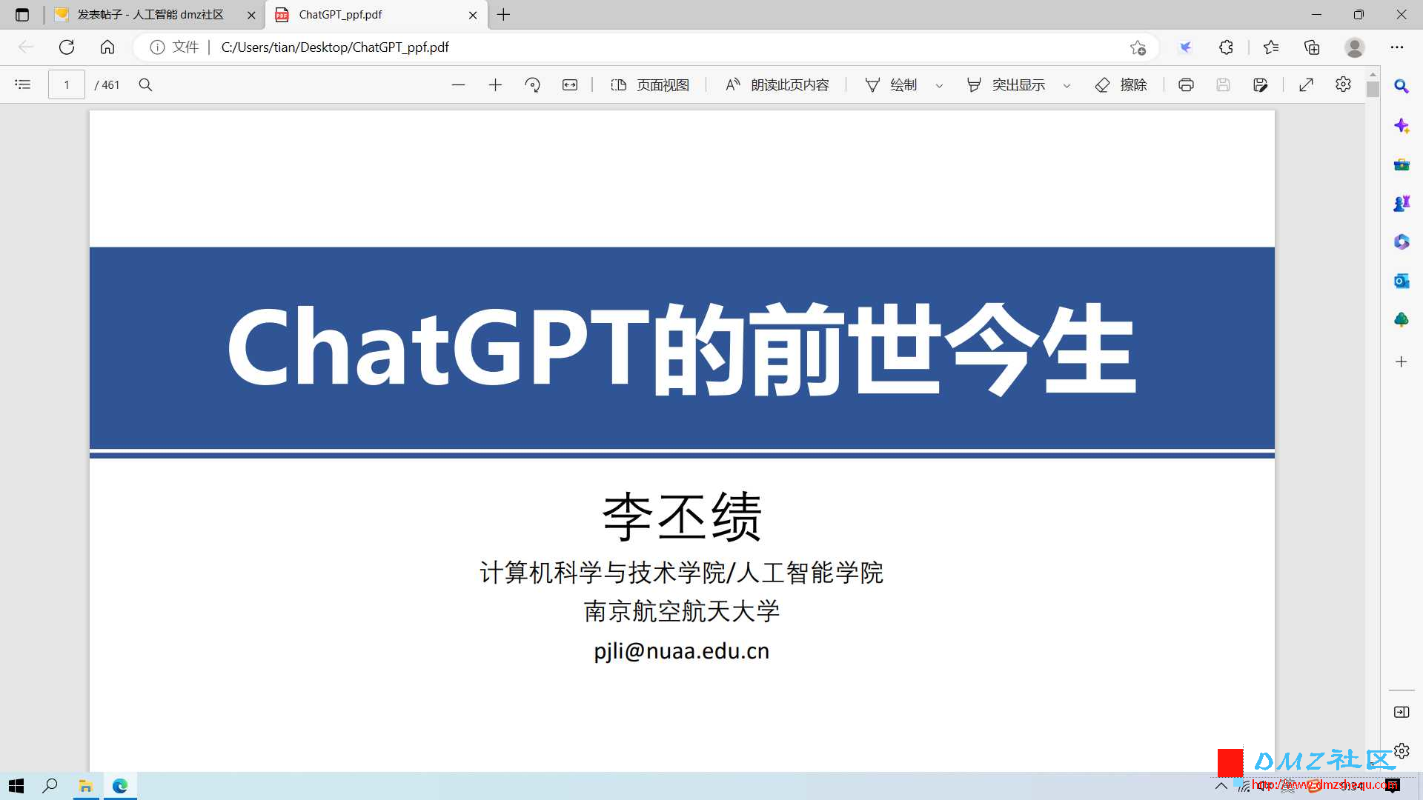Click the fit to width icon
The width and height of the screenshot is (1423, 800).
coord(569,84)
